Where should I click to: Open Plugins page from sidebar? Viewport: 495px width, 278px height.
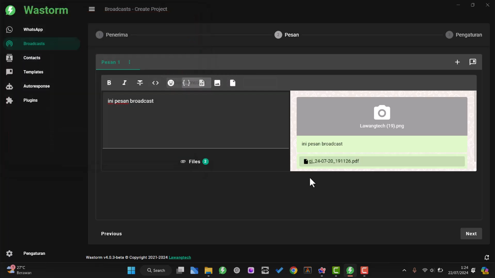click(x=41, y=100)
